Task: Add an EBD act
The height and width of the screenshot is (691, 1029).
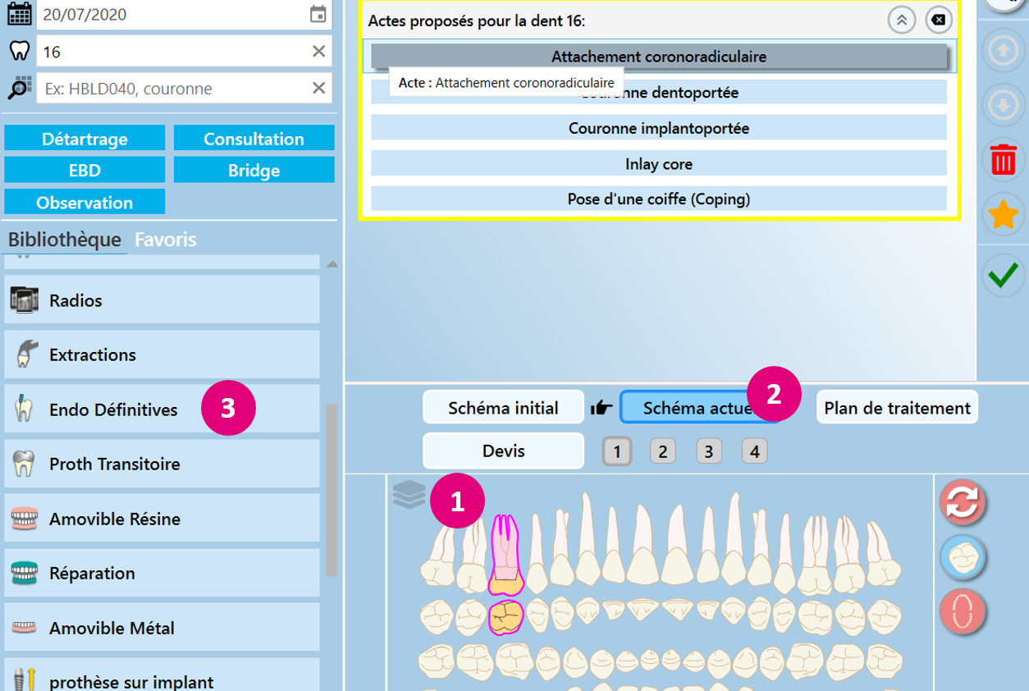Action: pyautogui.click(x=85, y=171)
